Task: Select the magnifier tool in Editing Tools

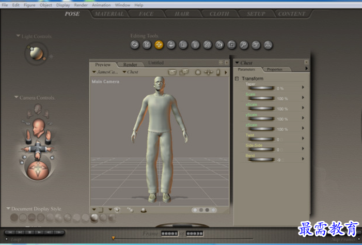Action: [x=243, y=45]
